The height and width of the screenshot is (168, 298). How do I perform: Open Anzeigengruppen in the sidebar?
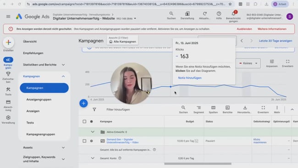[x=39, y=100]
